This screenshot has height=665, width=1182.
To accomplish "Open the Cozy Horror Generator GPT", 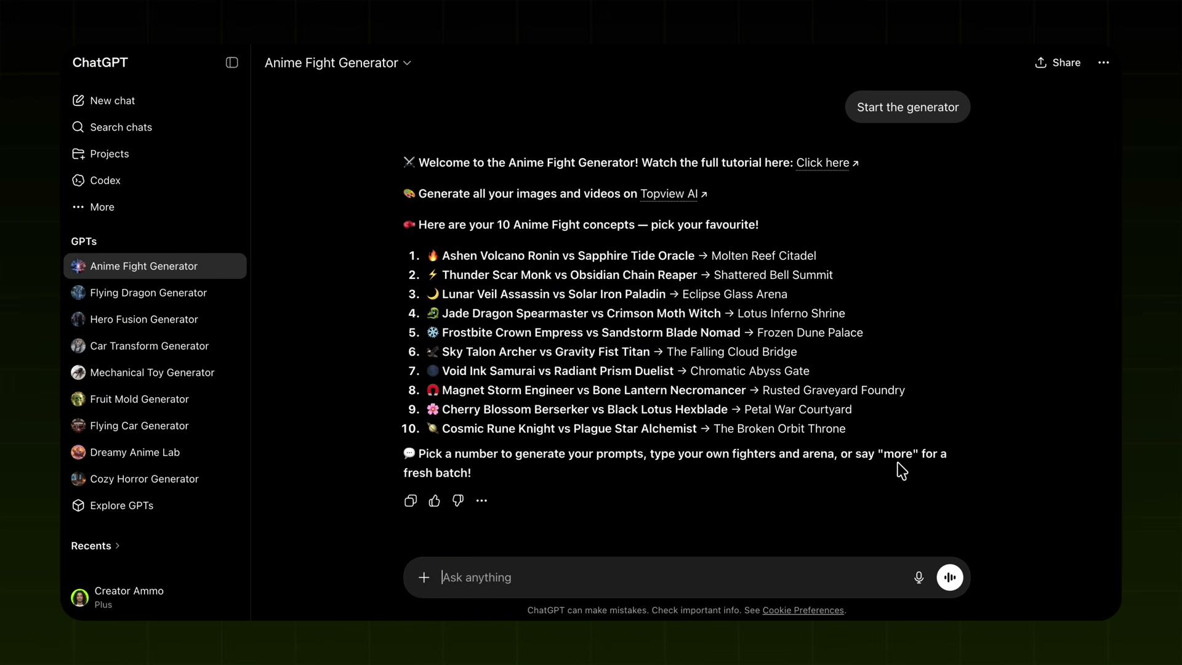I will point(155,479).
